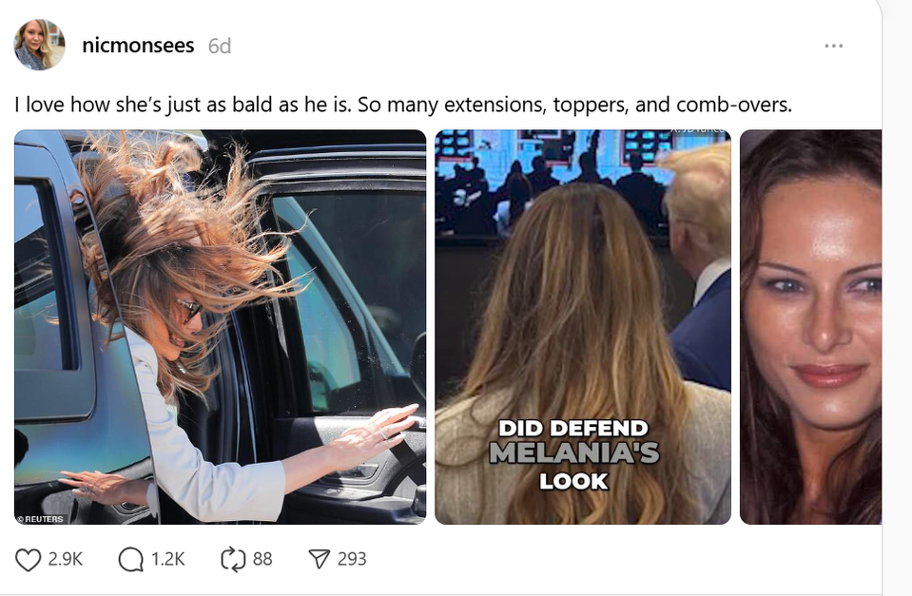Image resolution: width=912 pixels, height=596 pixels.
Task: Open the Melania's Look captioned image
Action: (583, 327)
